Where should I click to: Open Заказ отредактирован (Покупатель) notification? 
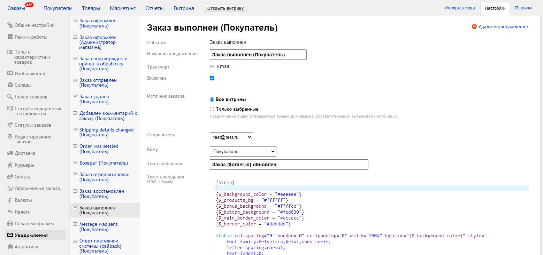point(104,177)
